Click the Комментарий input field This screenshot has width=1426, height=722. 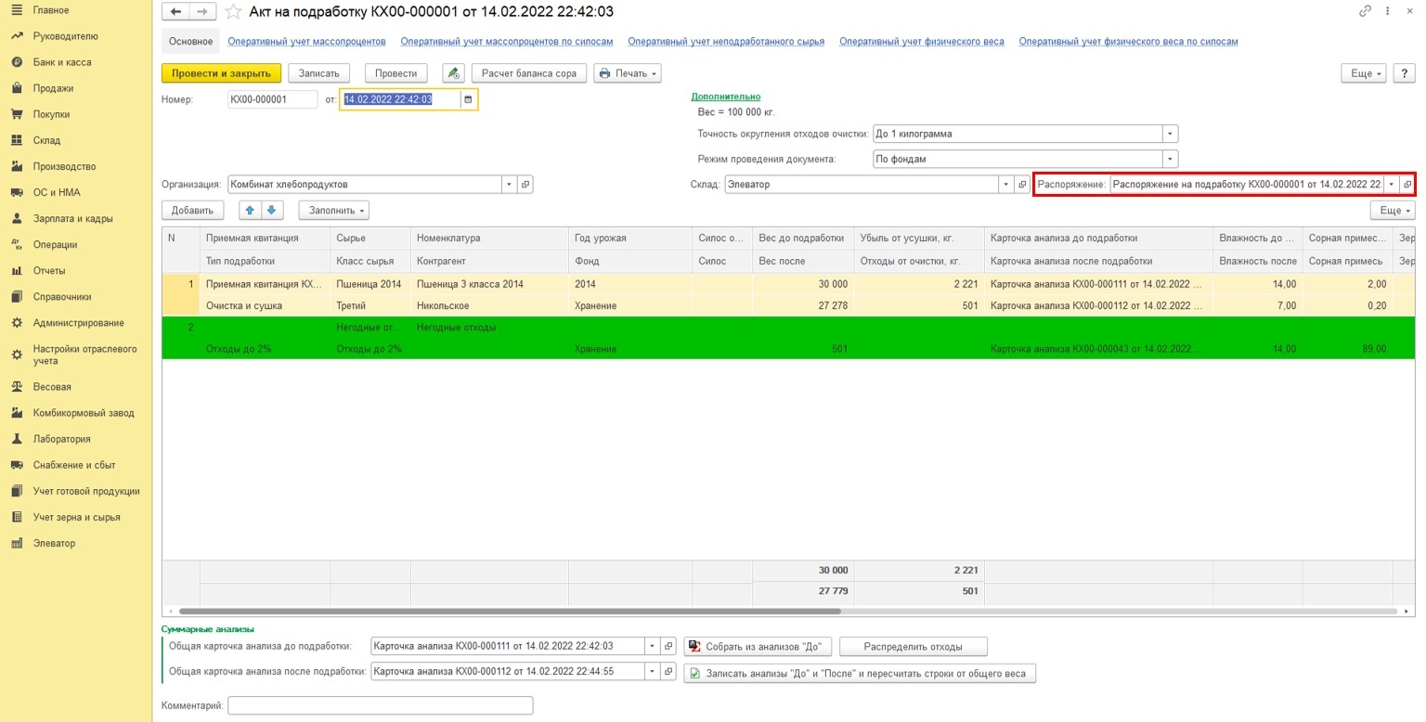(x=381, y=706)
